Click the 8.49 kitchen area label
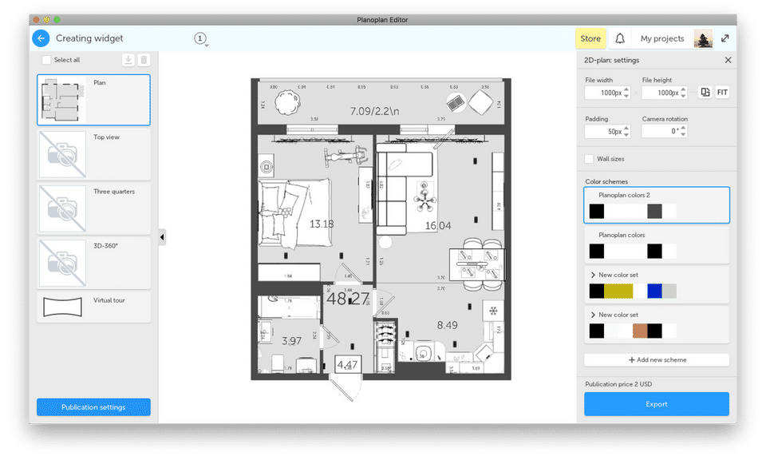 (x=447, y=325)
